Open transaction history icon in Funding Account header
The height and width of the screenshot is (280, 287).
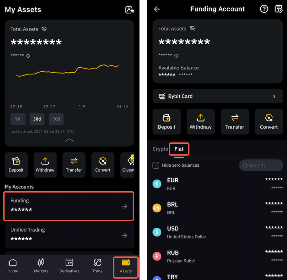tap(279, 9)
